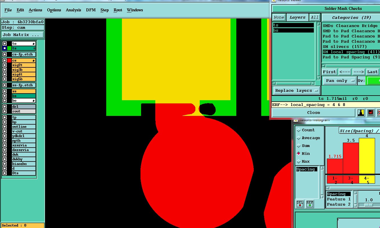Click the None button in Results viewer
The image size is (380, 228).
279,17
